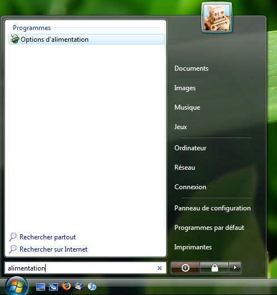Clear the search box with the X
This screenshot has width=277, height=295.
click(x=159, y=268)
